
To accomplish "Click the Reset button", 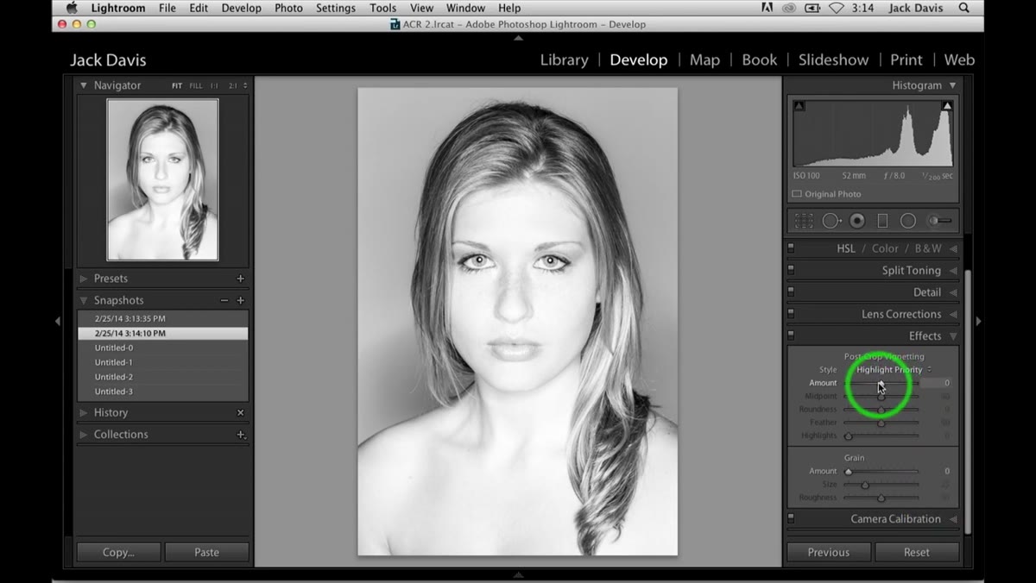I will point(917,553).
